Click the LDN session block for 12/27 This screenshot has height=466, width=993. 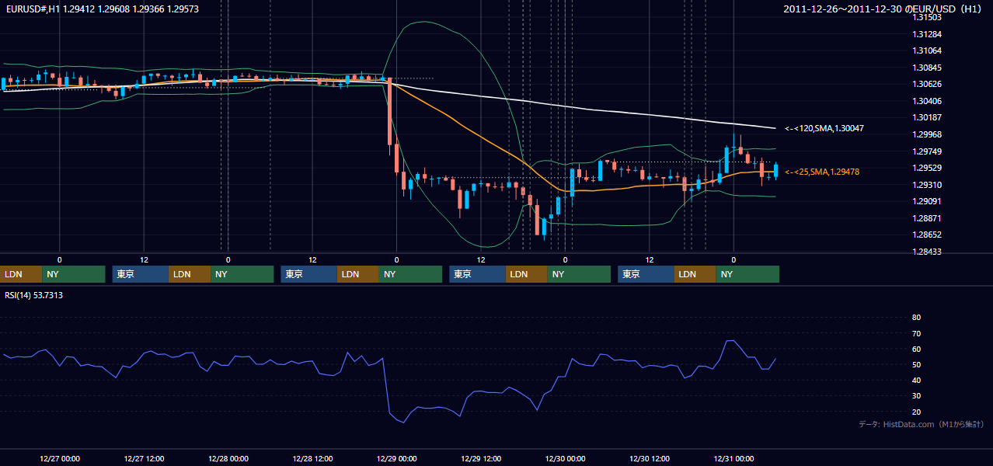(190, 274)
